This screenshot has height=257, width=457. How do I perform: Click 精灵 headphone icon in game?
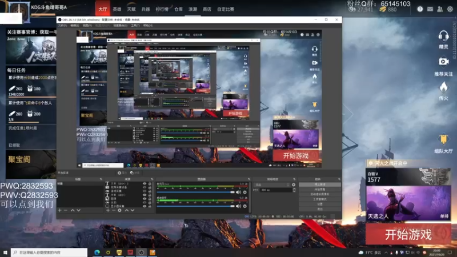tap(443, 37)
